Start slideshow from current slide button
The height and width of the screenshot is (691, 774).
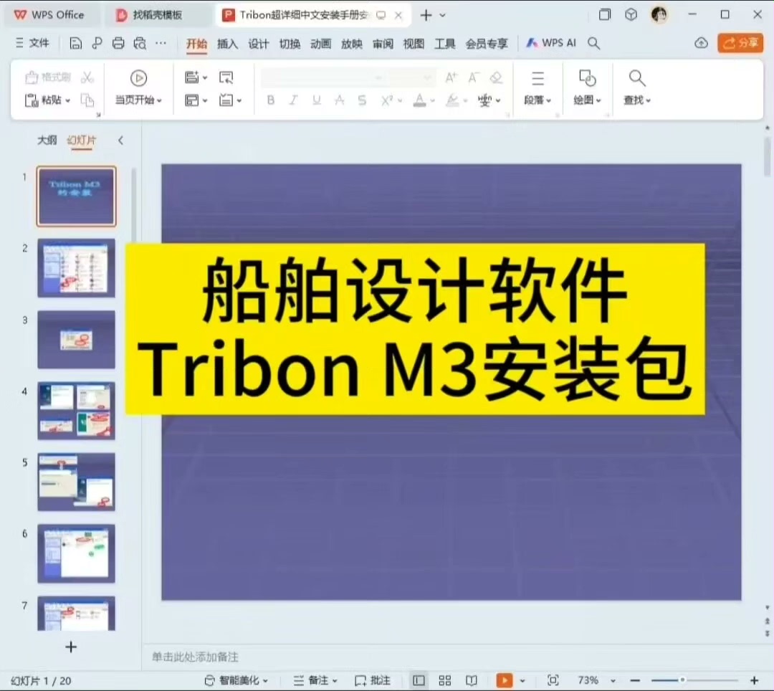tap(139, 78)
